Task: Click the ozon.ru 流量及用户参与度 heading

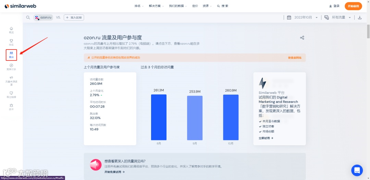Action: [113, 38]
